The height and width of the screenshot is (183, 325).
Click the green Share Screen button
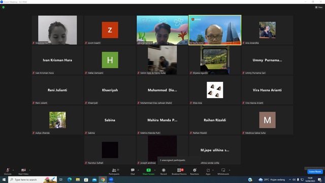pyautogui.click(x=148, y=171)
